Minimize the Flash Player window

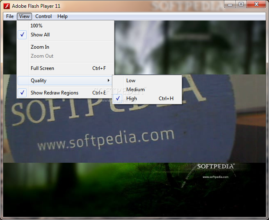[x=230, y=4]
